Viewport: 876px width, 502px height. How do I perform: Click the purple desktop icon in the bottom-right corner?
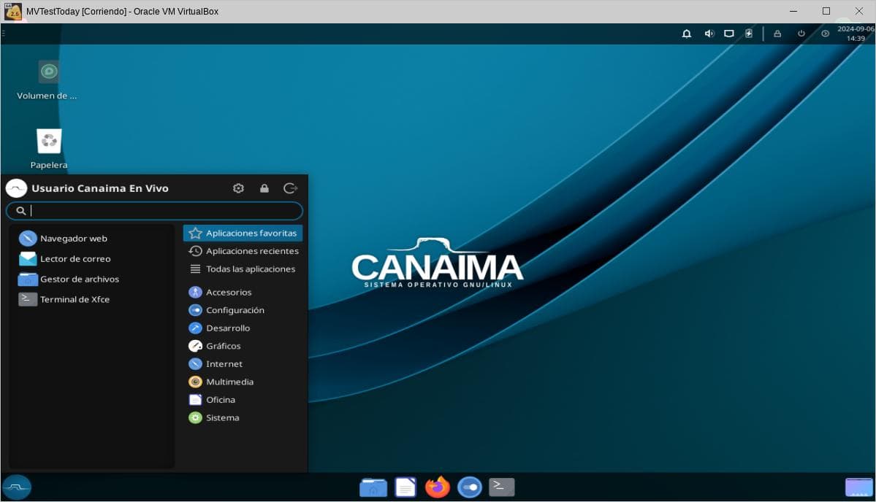pos(859,487)
